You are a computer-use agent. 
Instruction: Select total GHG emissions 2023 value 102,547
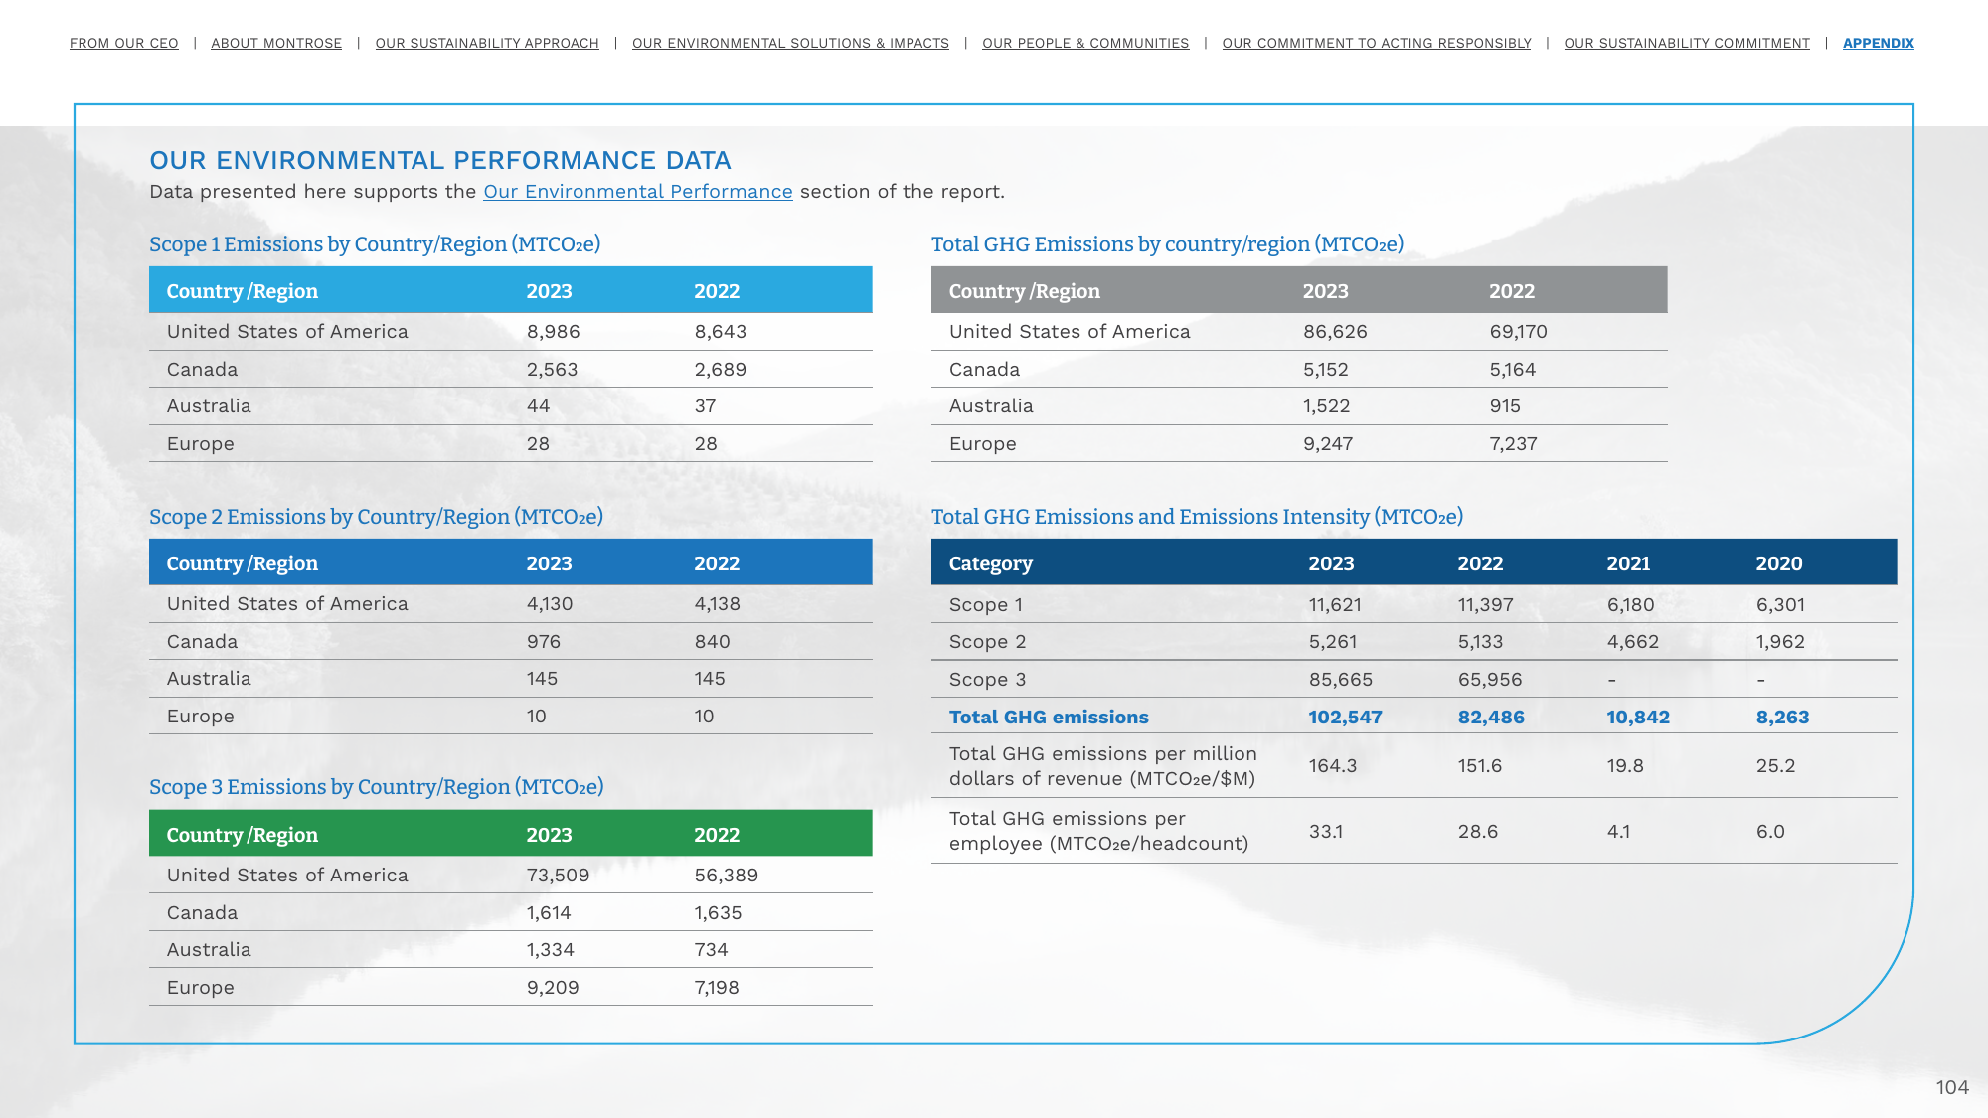coord(1345,718)
